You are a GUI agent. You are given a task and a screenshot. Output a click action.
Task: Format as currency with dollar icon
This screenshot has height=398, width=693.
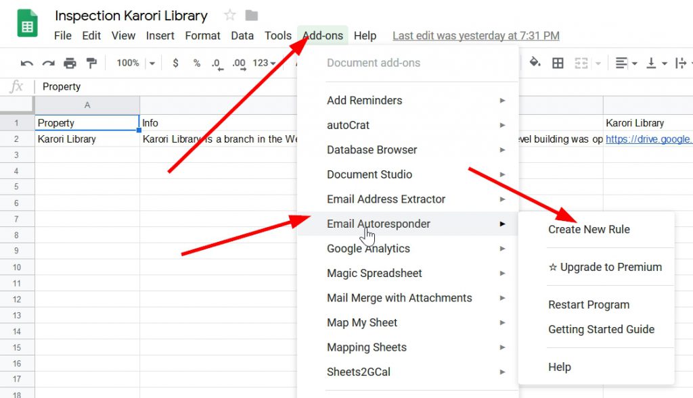tap(176, 63)
